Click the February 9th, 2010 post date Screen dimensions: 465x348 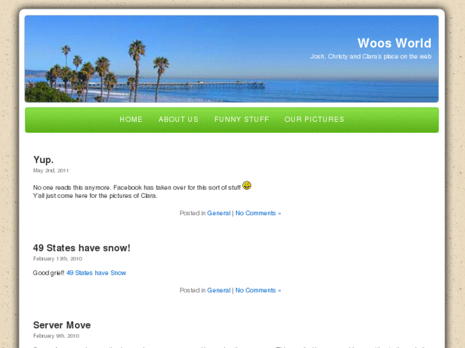click(x=56, y=336)
